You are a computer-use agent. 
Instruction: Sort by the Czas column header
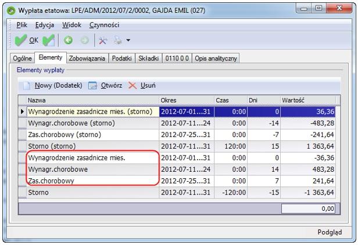point(231,100)
